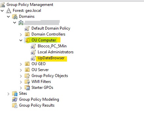
Task: Open the Blocco_PC_5Min policy link
Action: [x=52, y=46]
